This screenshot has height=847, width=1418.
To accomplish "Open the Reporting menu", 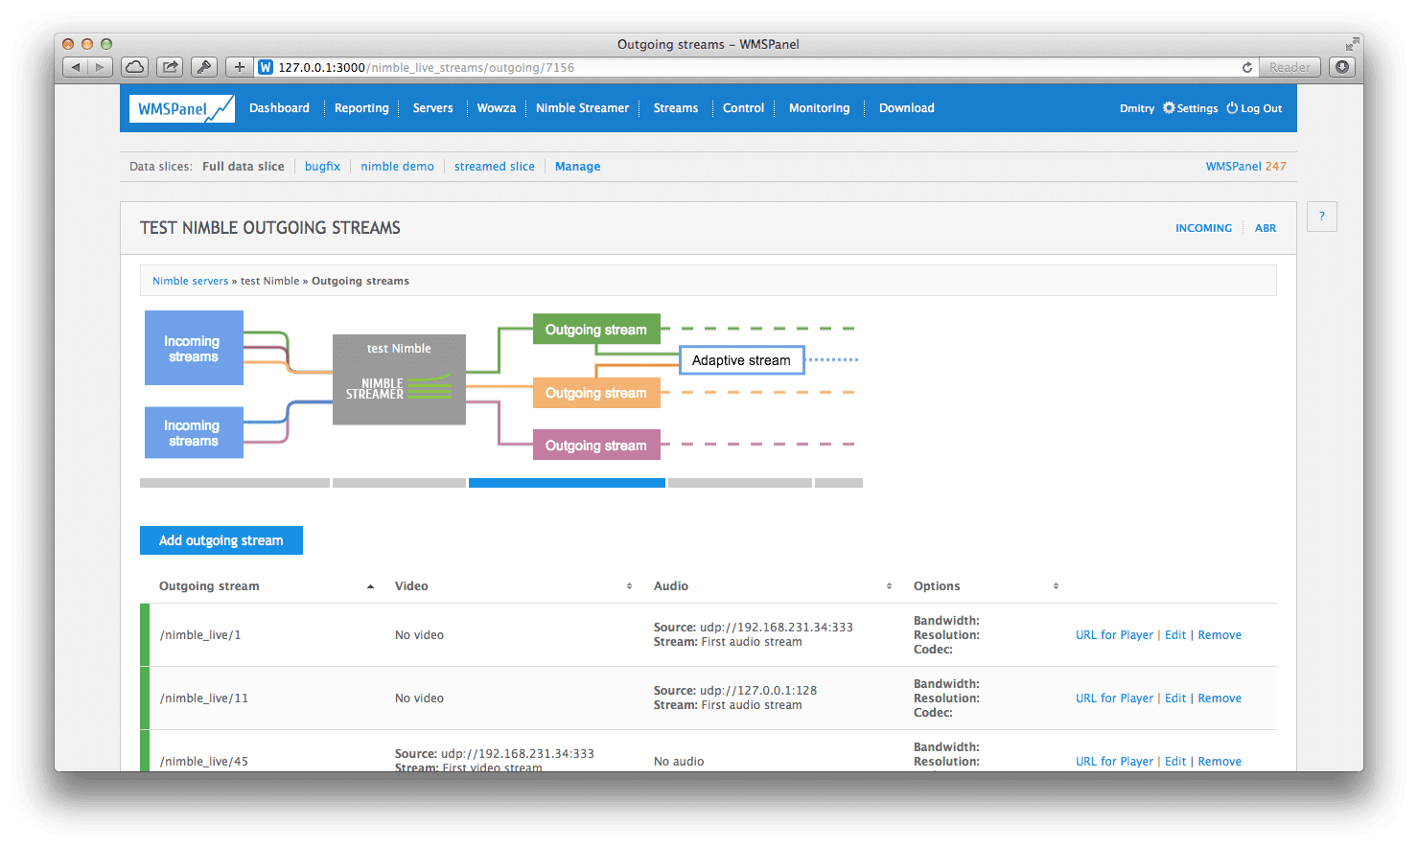I will (361, 108).
